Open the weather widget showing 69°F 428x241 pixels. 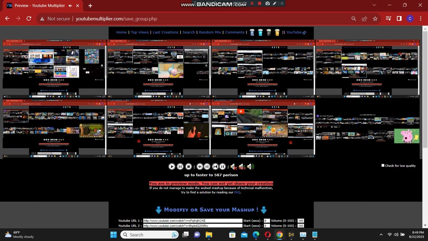tap(19, 235)
